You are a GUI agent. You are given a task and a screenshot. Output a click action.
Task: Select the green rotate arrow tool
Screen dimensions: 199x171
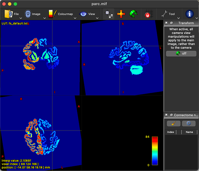click(133, 14)
